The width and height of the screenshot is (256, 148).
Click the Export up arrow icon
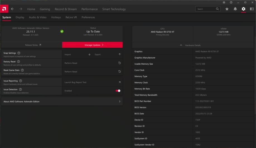coord(120,54)
